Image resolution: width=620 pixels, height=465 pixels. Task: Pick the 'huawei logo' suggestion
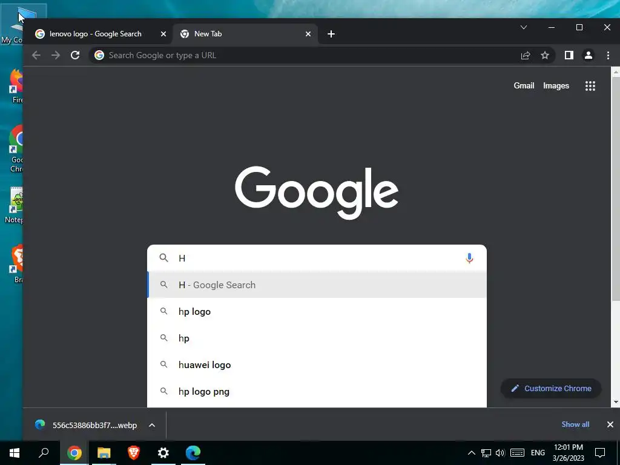pos(317,365)
